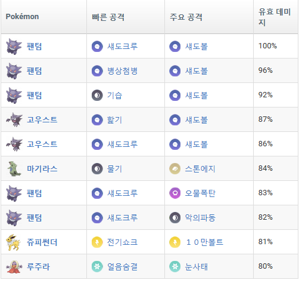Image resolution: width=299 pixels, height=283 pixels.
Task: Click the rock-type icon beside 스톤에지
Action: tap(175, 169)
